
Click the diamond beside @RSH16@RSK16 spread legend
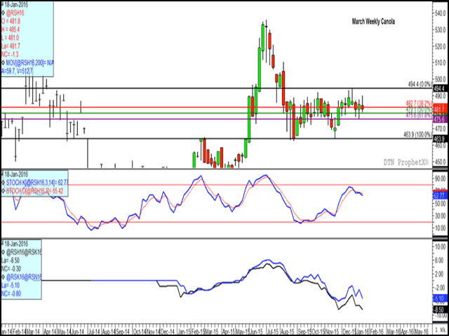(3, 252)
